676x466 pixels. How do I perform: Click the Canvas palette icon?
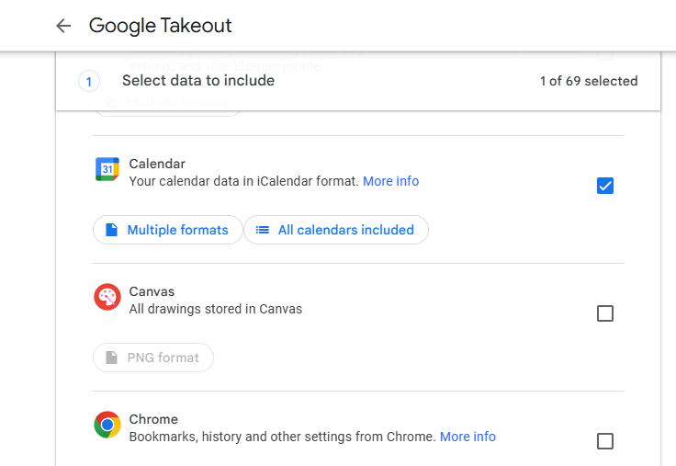[107, 297]
